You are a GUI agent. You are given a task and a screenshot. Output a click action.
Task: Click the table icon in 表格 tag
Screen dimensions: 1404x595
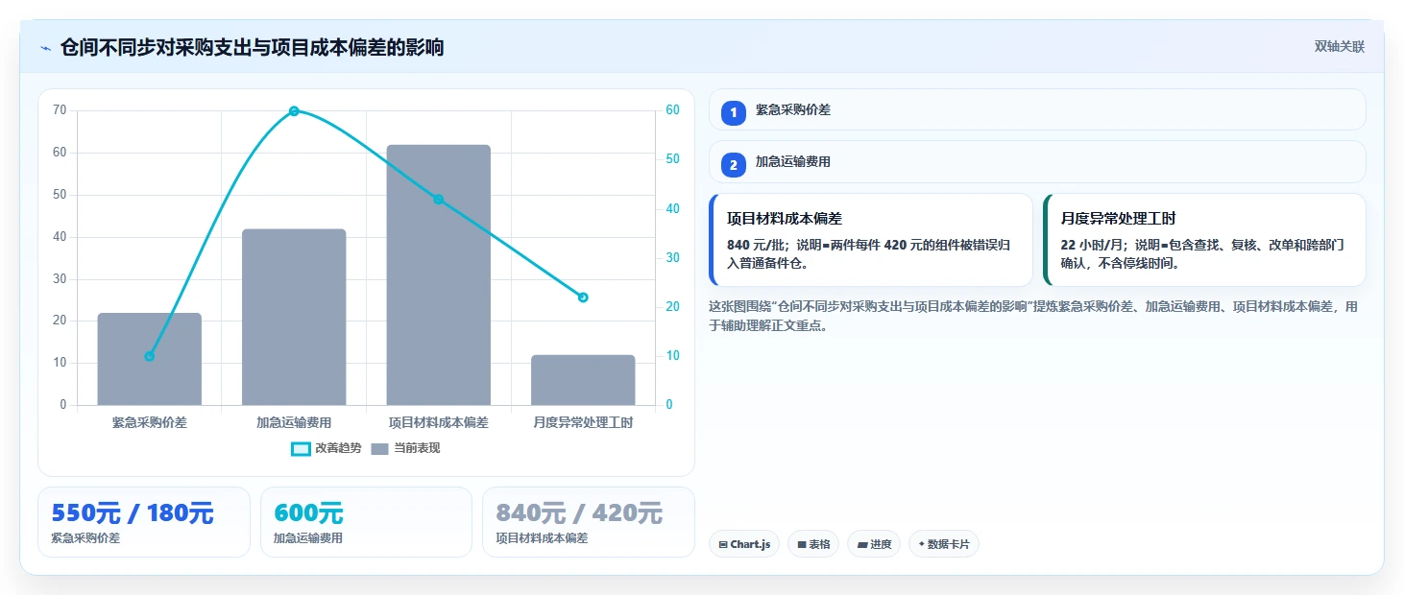(802, 544)
